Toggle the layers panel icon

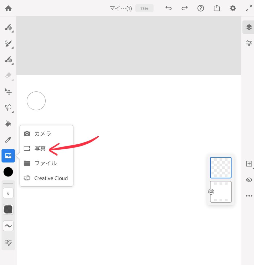(x=249, y=27)
